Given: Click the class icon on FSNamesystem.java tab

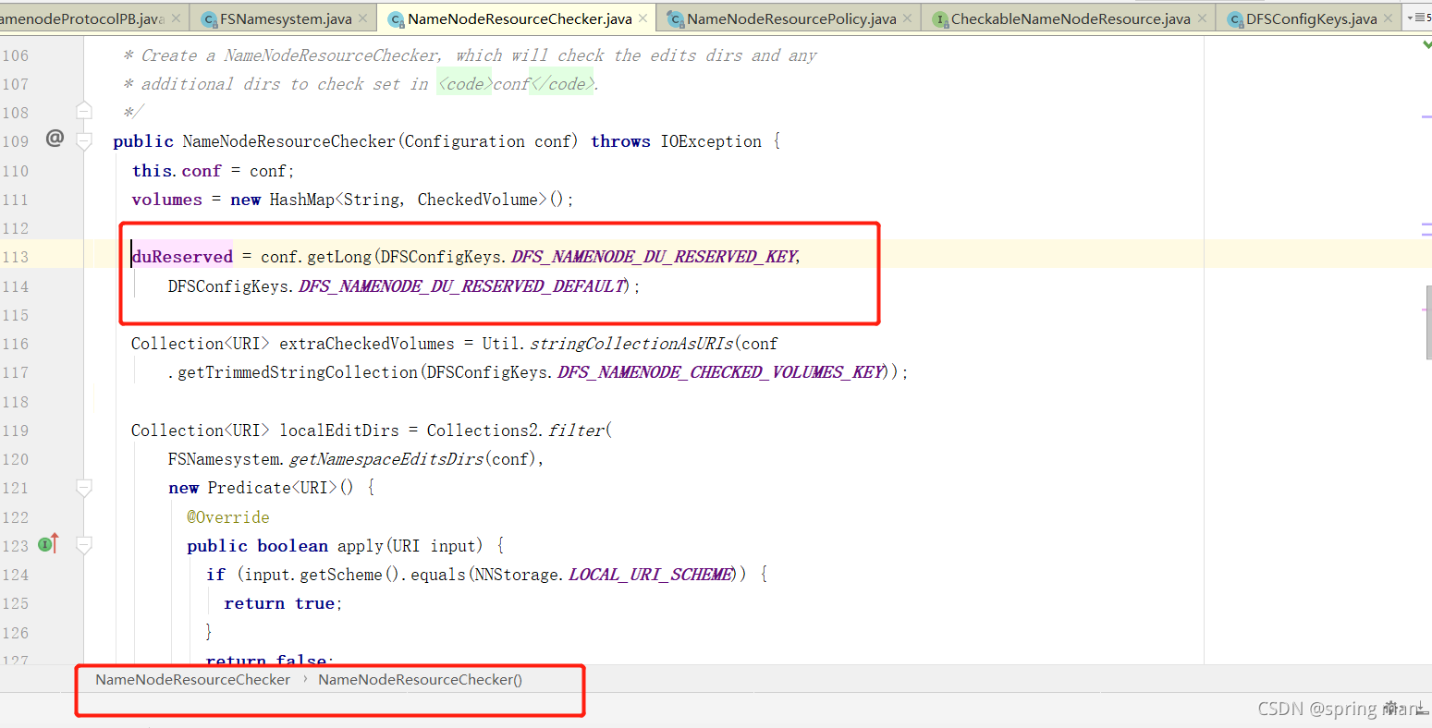Looking at the screenshot, I should tap(209, 19).
